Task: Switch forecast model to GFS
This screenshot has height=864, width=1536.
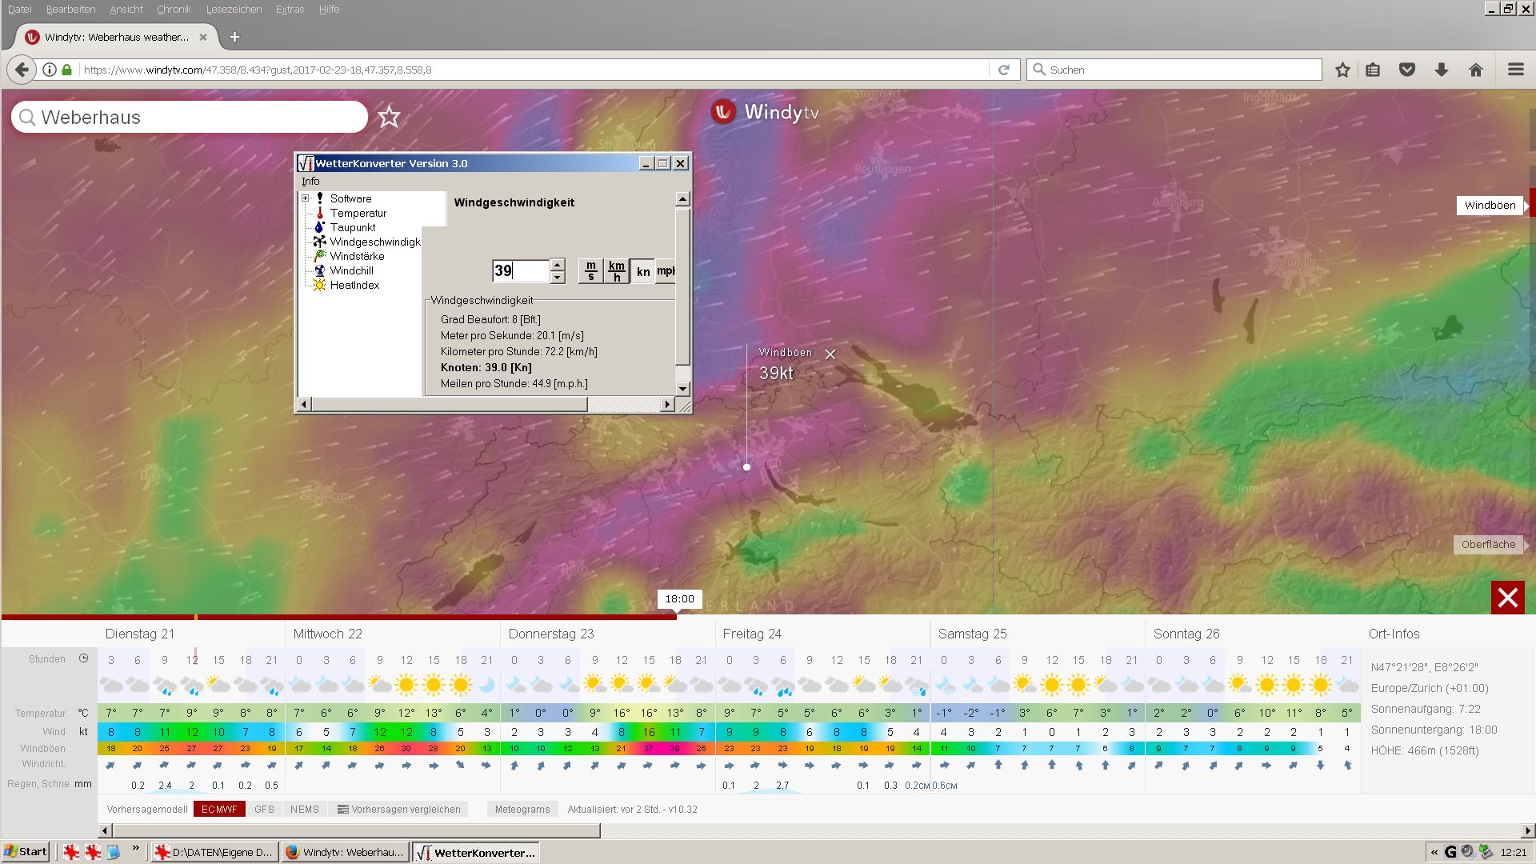Action: tap(264, 810)
